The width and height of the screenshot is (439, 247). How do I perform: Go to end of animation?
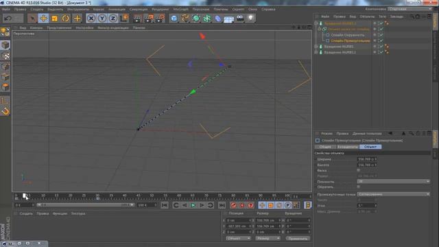click(222, 205)
